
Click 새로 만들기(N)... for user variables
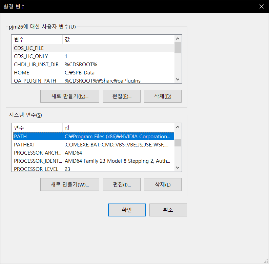[70, 96]
